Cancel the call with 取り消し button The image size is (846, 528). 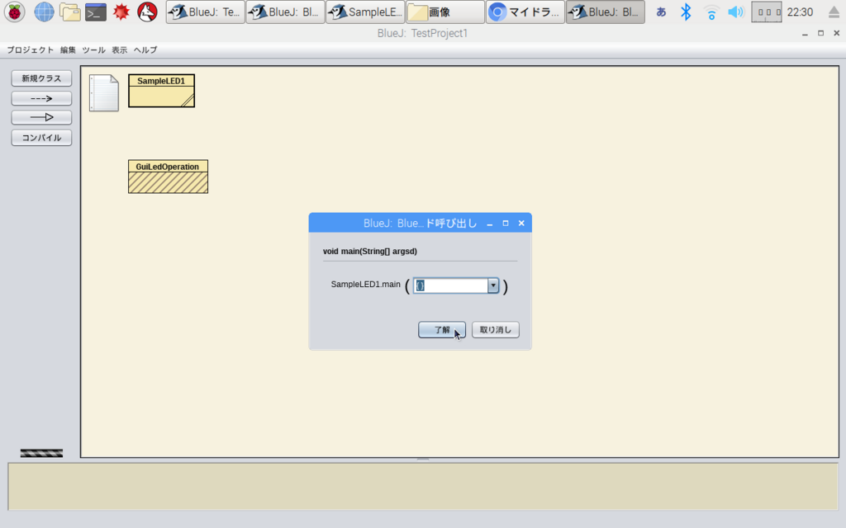pyautogui.click(x=496, y=330)
